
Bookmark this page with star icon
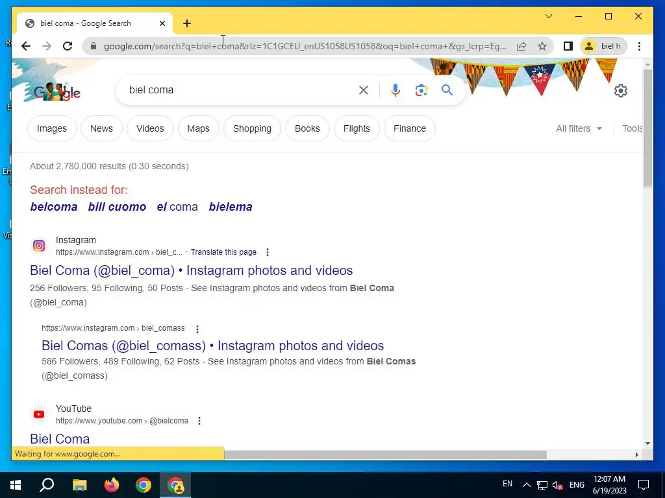click(542, 46)
